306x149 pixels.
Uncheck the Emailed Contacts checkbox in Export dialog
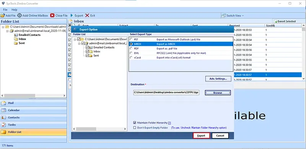(x=87, y=47)
